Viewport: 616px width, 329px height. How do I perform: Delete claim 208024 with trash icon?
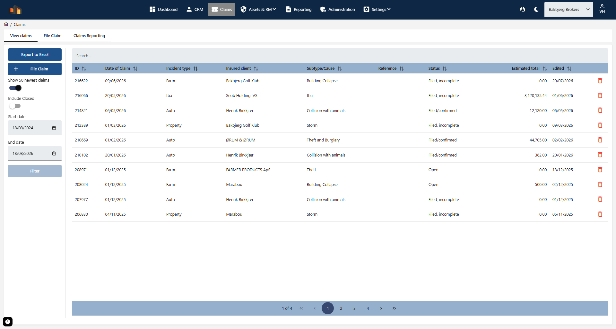(600, 184)
